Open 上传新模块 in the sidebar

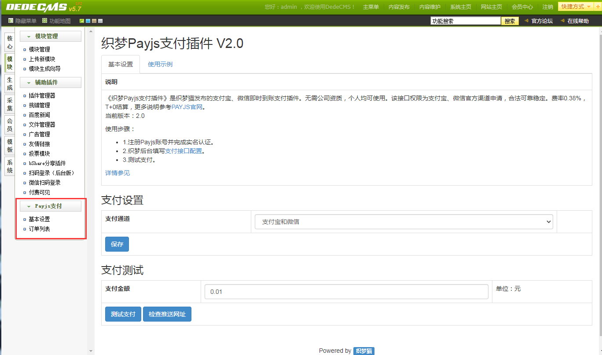42,59
